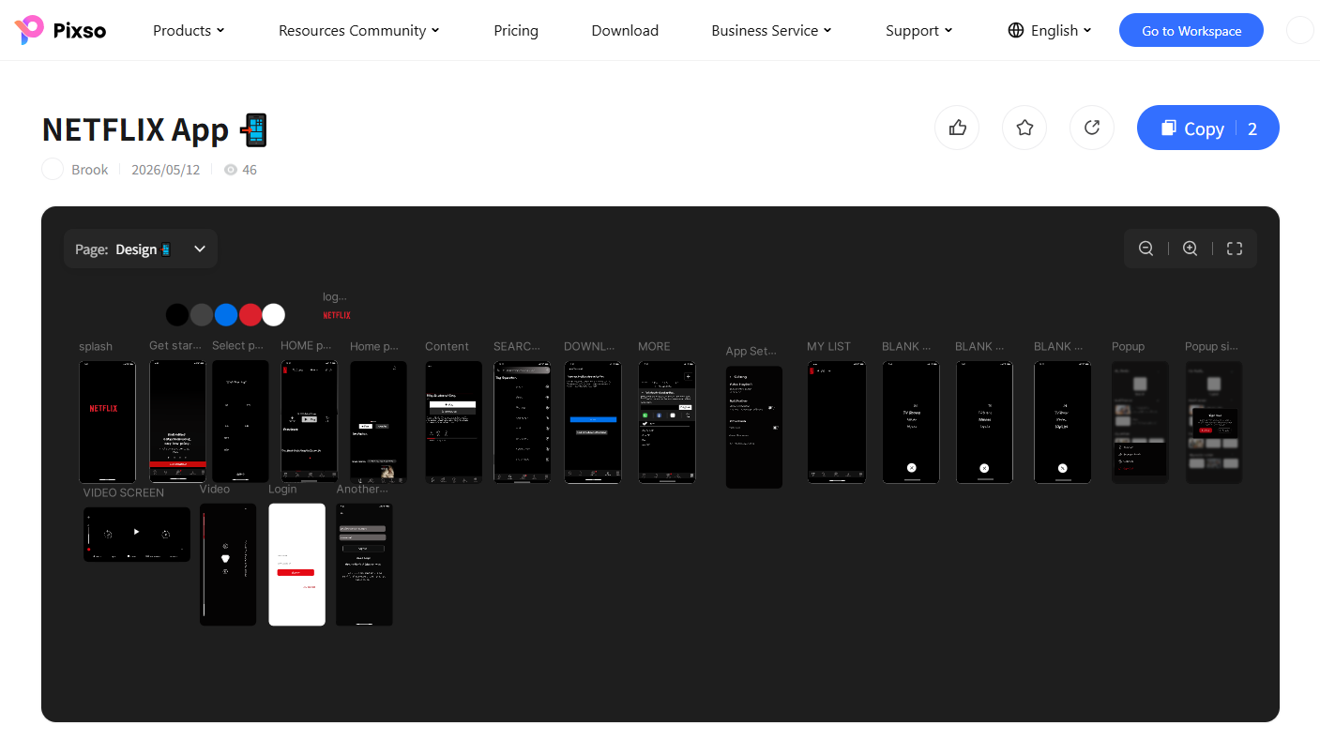Click the 2026/05/12 date text
The height and width of the screenshot is (740, 1320).
point(165,170)
